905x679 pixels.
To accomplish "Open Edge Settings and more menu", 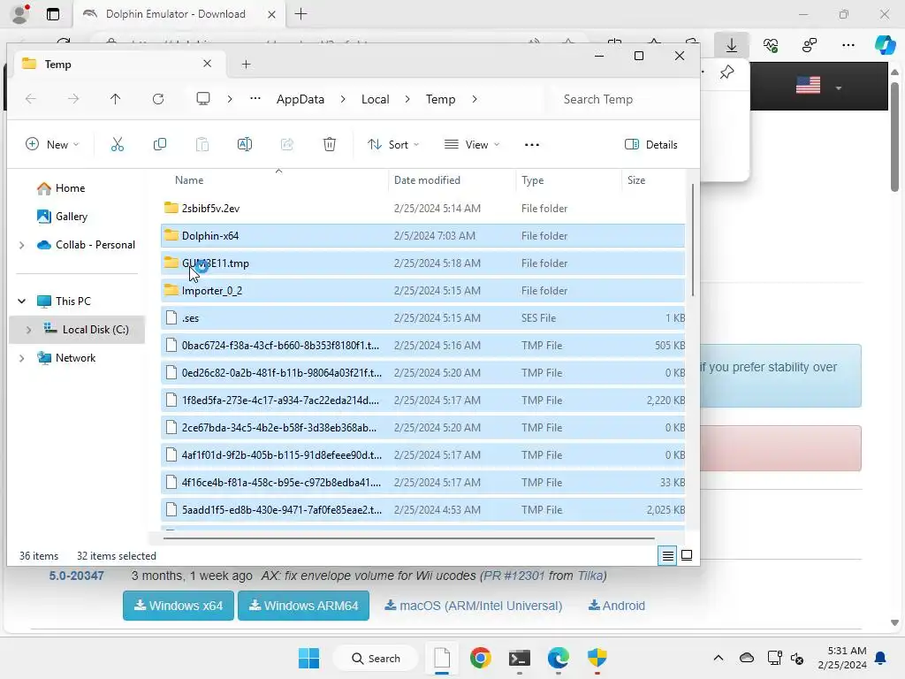I will pyautogui.click(x=848, y=45).
